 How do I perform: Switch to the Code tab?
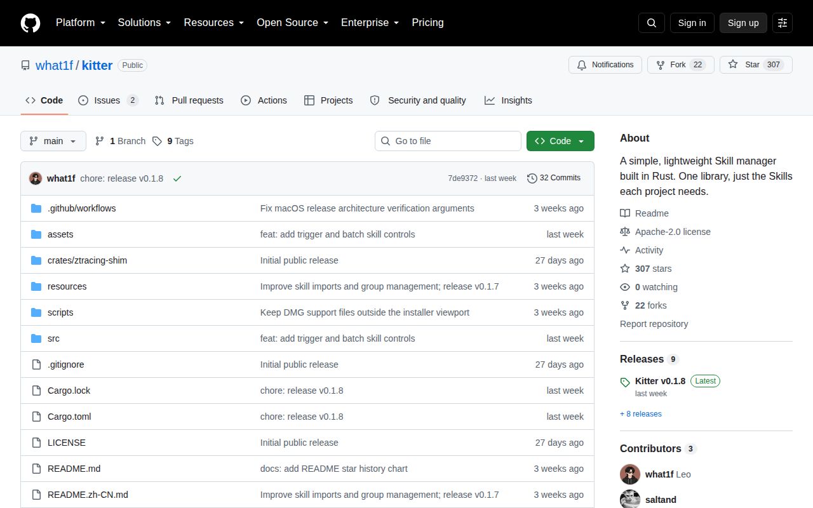pos(44,100)
